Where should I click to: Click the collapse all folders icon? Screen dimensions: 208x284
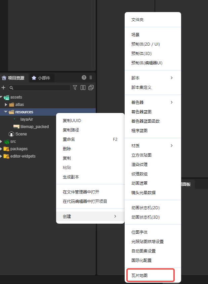91,88
